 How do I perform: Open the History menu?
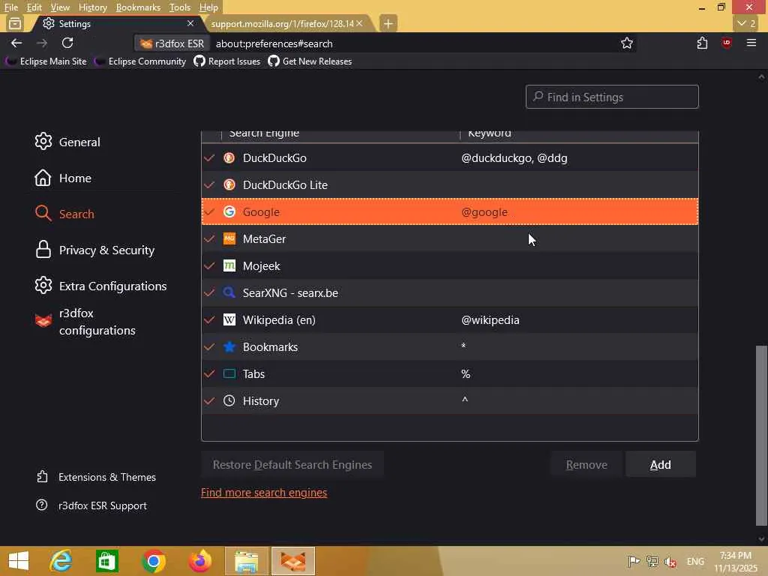(92, 7)
